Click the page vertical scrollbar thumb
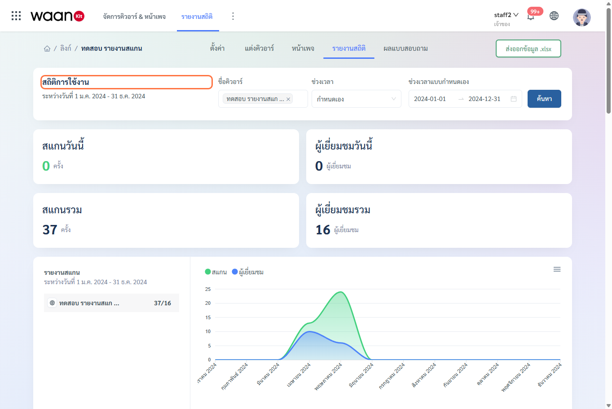612x409 pixels. click(x=608, y=61)
